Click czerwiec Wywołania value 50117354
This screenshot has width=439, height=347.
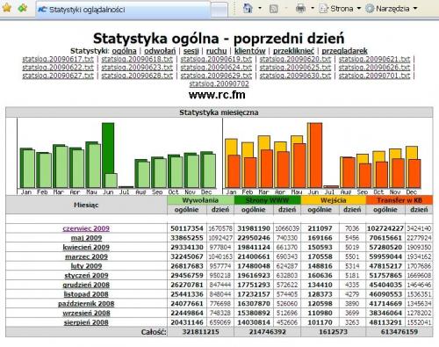[187, 228]
